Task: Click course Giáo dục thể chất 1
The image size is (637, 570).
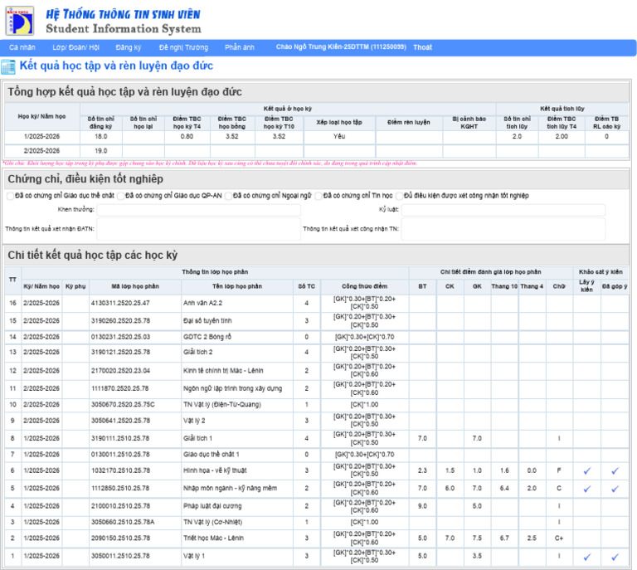Action: pos(212,455)
